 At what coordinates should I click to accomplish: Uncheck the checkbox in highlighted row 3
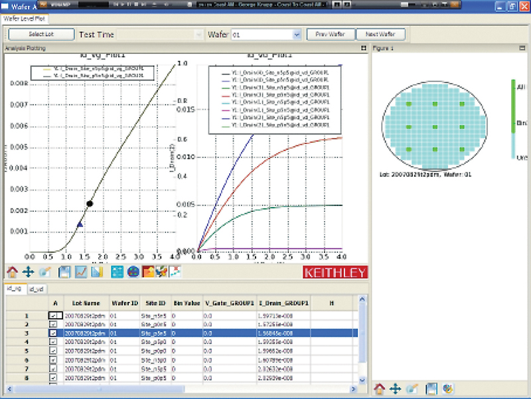click(54, 333)
